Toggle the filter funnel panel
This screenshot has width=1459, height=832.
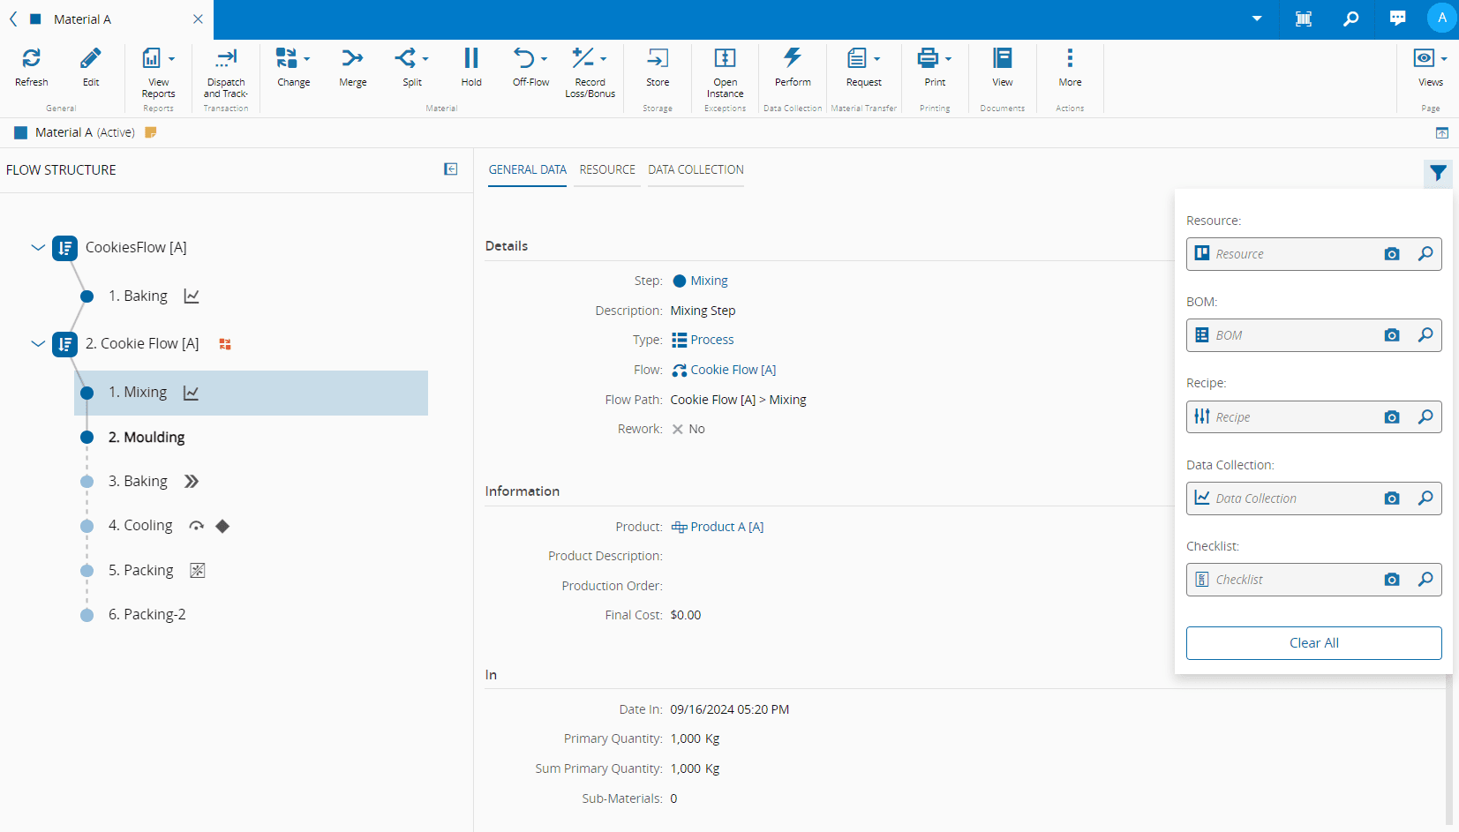pyautogui.click(x=1438, y=173)
